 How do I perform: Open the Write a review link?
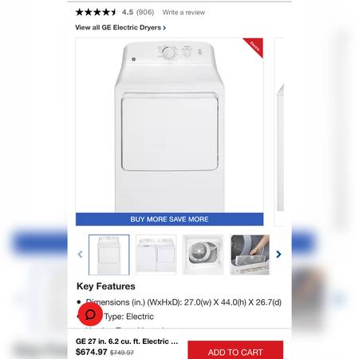coord(183,12)
